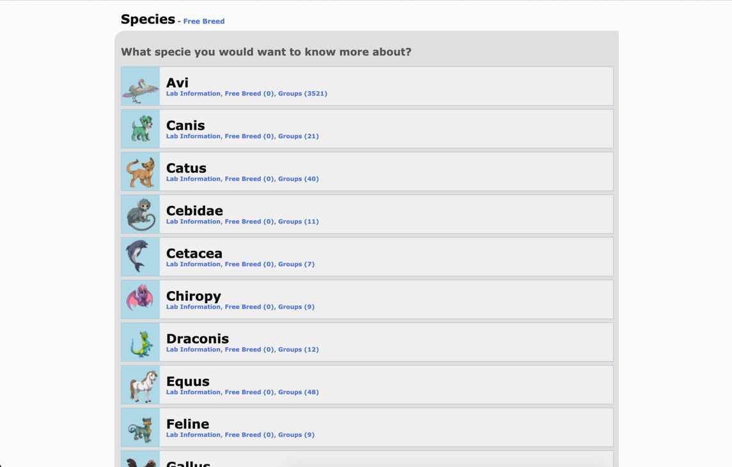Click the Cetacea Groups (7) link
Viewport: 732px width, 467px height.
click(x=297, y=264)
